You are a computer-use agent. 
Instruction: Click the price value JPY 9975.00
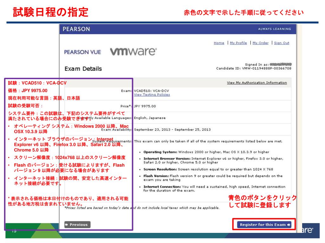[x=145, y=106]
